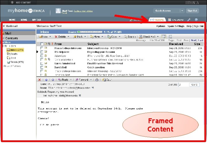
Task: Click the blue help question mark icon
Action: coord(196,20)
